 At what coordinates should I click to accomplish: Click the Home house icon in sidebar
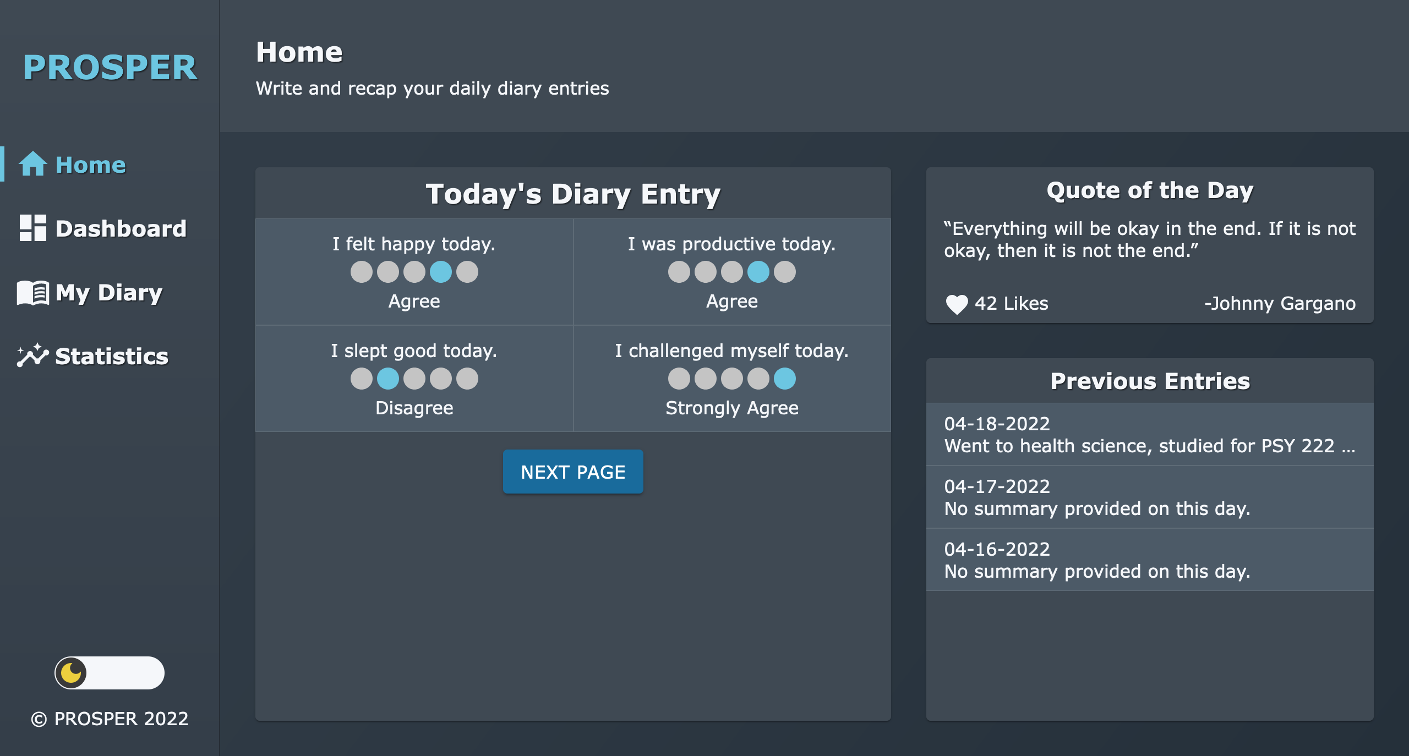[33, 164]
